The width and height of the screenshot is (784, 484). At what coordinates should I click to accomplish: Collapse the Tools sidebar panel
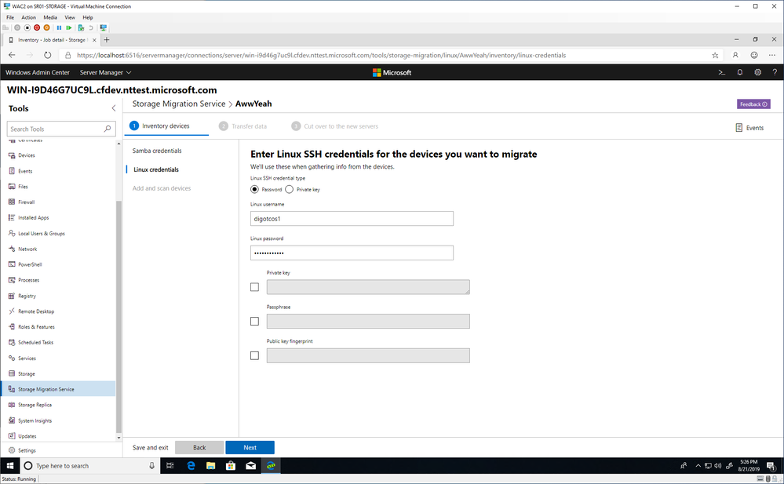[114, 108]
